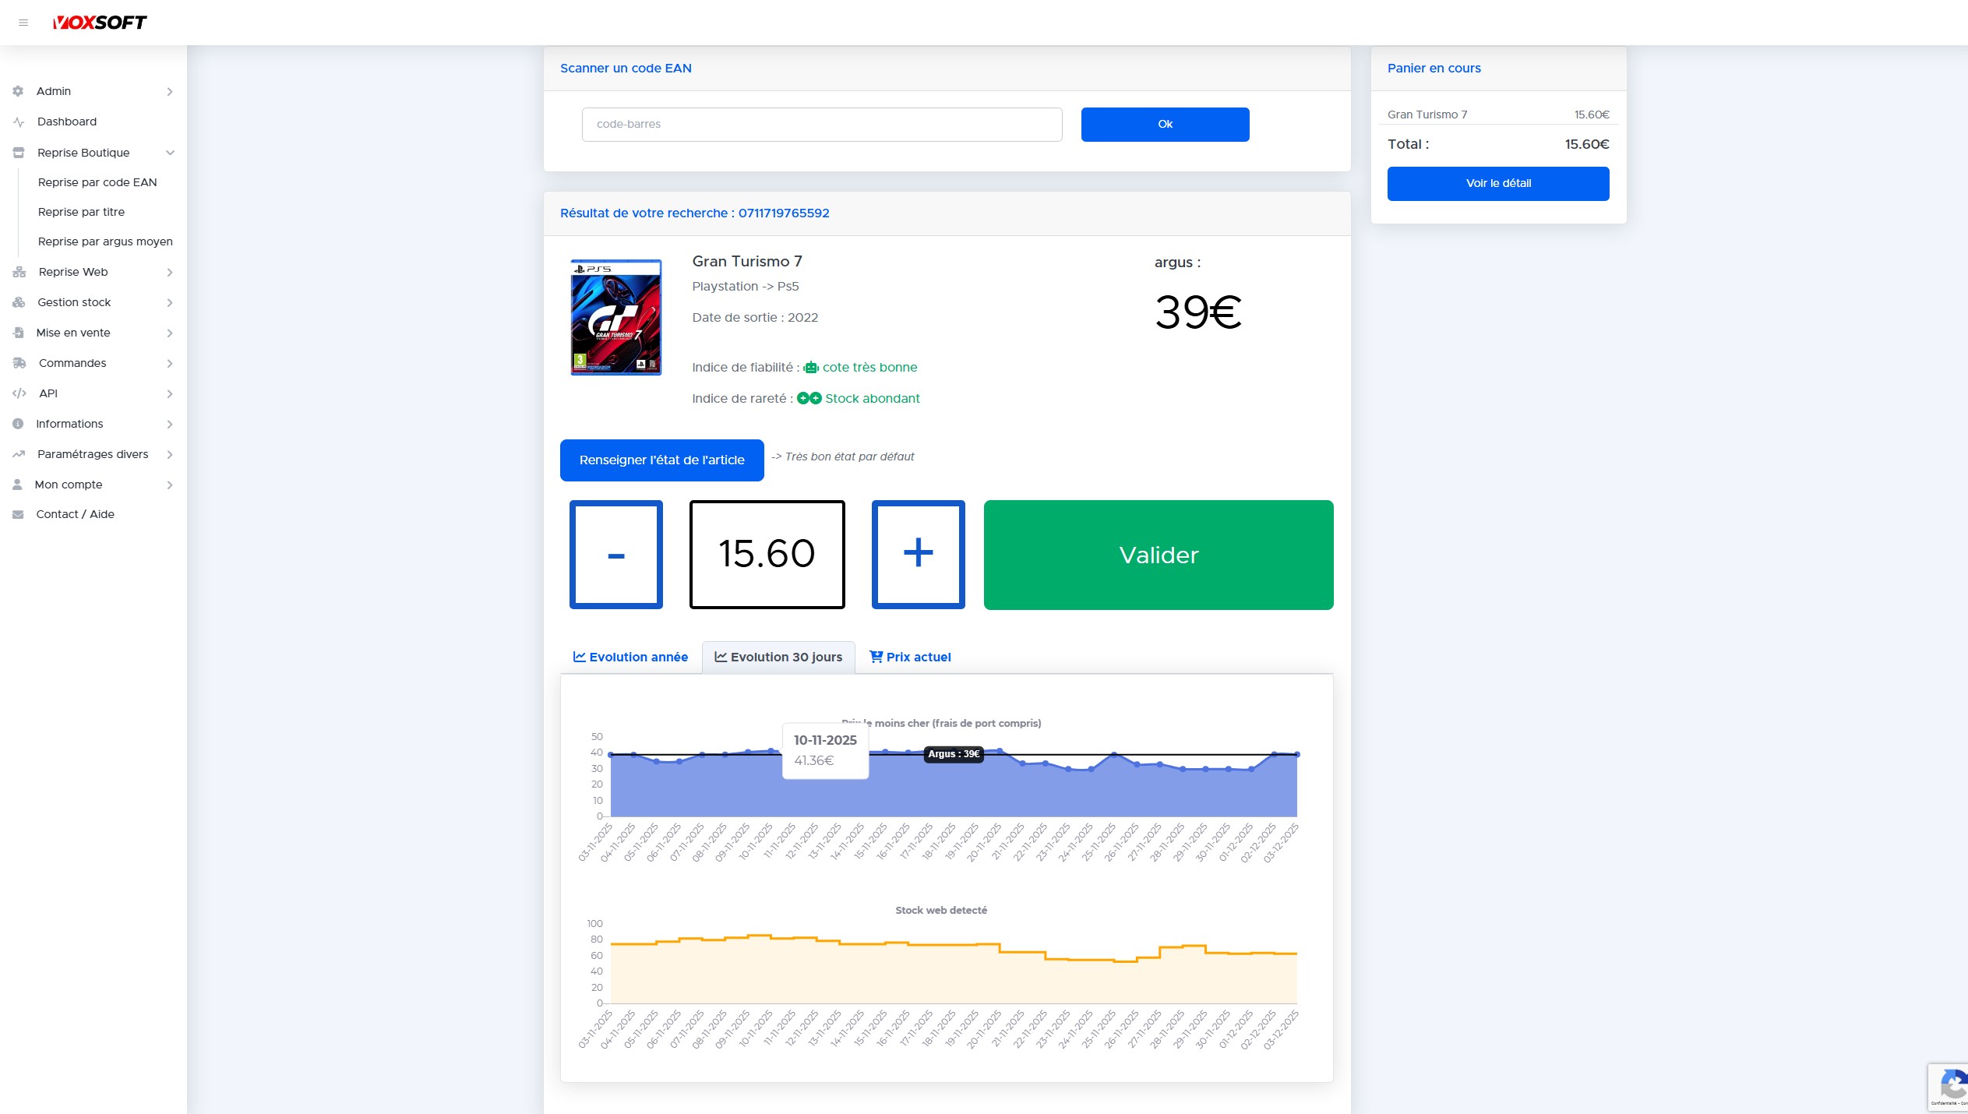The height and width of the screenshot is (1114, 1968).
Task: Expand the API chevron
Action: 170,394
